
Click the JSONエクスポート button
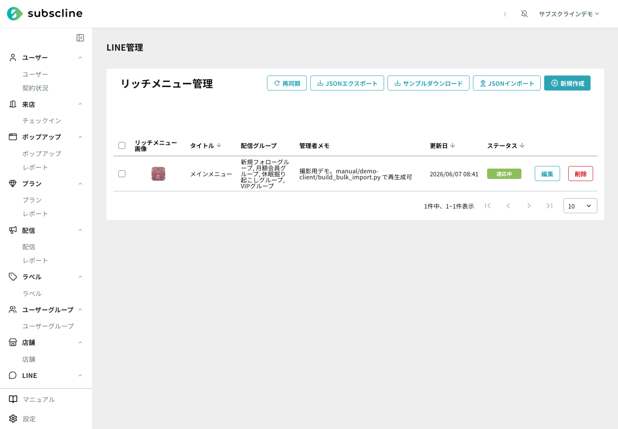pos(347,83)
